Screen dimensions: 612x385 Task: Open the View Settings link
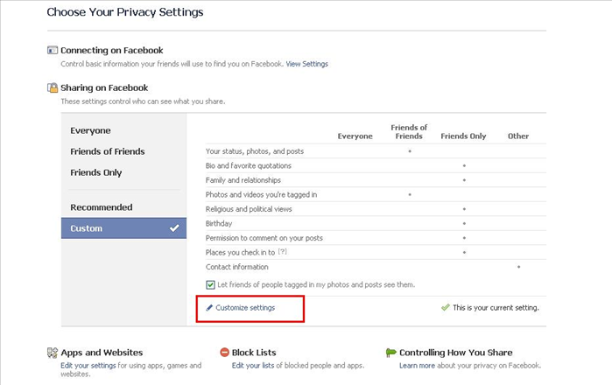306,64
